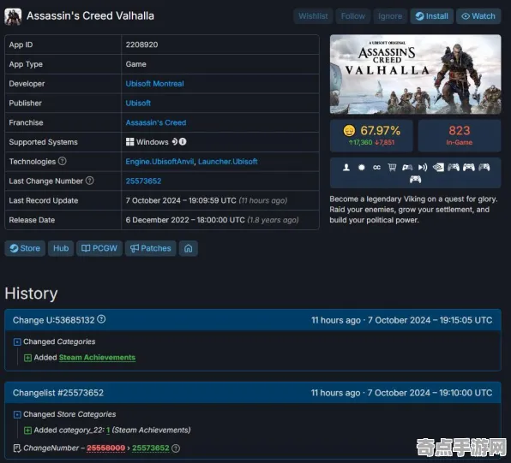Viewport: 511px width, 463px height.
Task: Open the green Steam Achievements link
Action: [97, 358]
